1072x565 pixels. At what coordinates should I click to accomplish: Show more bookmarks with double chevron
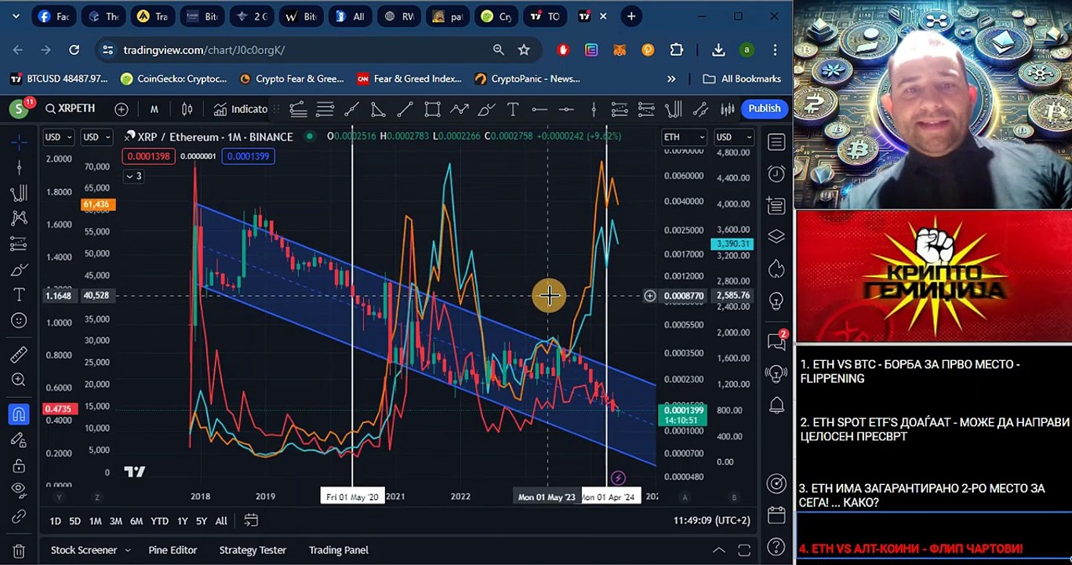[671, 78]
